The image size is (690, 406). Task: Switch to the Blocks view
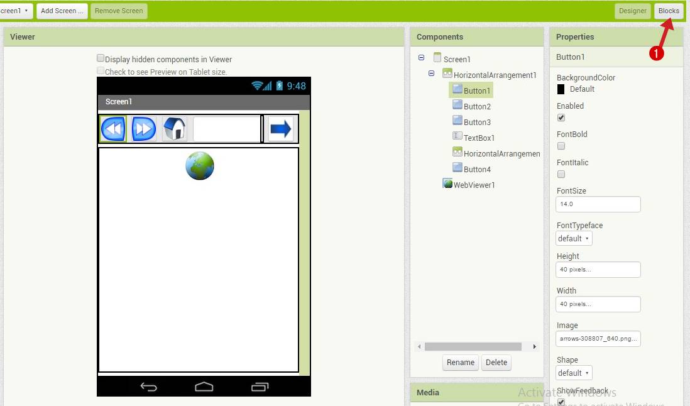(668, 10)
